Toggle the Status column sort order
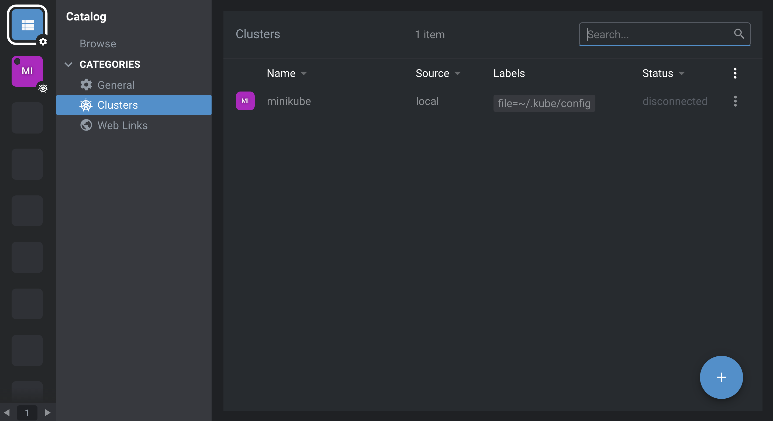The height and width of the screenshot is (421, 773). click(682, 73)
